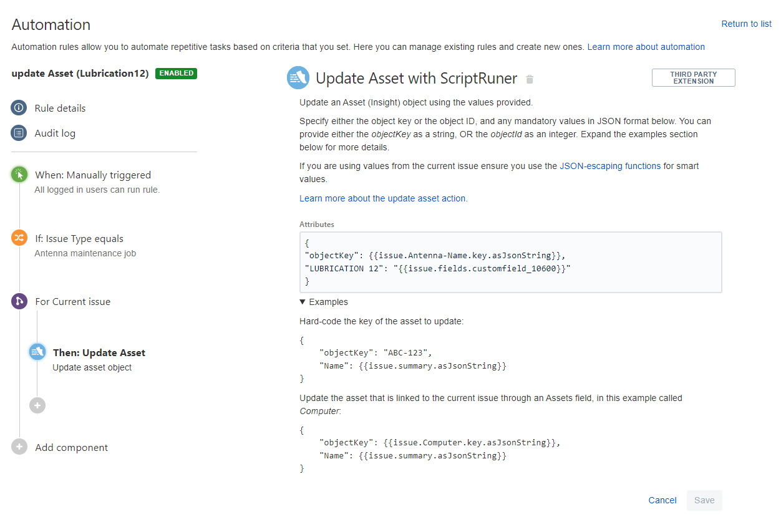The height and width of the screenshot is (522, 781).
Task: Collapse the Examples section
Action: click(323, 302)
